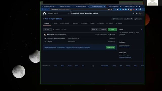Go back using the browser back arrow

pyautogui.click(x=42, y=9)
